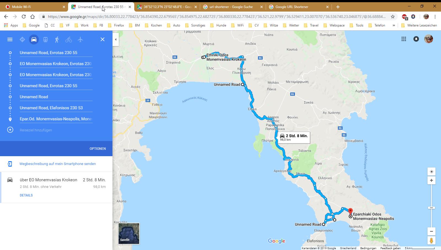The height and width of the screenshot is (250, 441).
Task: Open Google bookmark folder
Action: click(31, 25)
